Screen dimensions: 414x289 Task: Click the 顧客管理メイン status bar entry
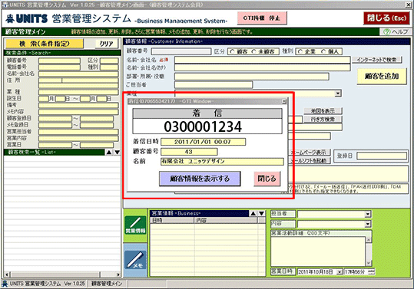tap(107, 284)
